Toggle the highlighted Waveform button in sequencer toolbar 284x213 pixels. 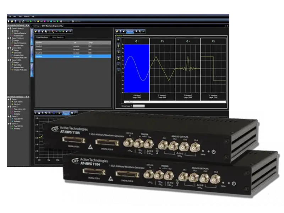click(130, 31)
